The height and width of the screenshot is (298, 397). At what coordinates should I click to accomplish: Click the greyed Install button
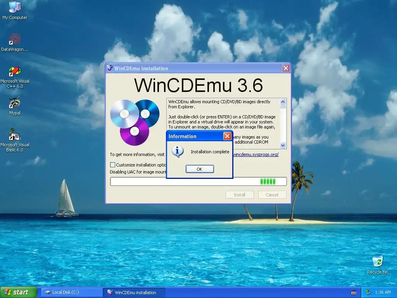coord(240,195)
